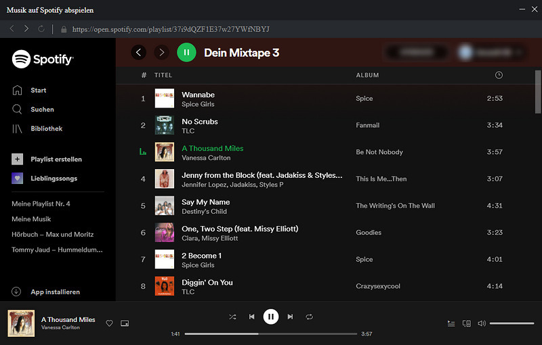
Task: Open Spice album link in Wannabe row
Action: (364, 99)
